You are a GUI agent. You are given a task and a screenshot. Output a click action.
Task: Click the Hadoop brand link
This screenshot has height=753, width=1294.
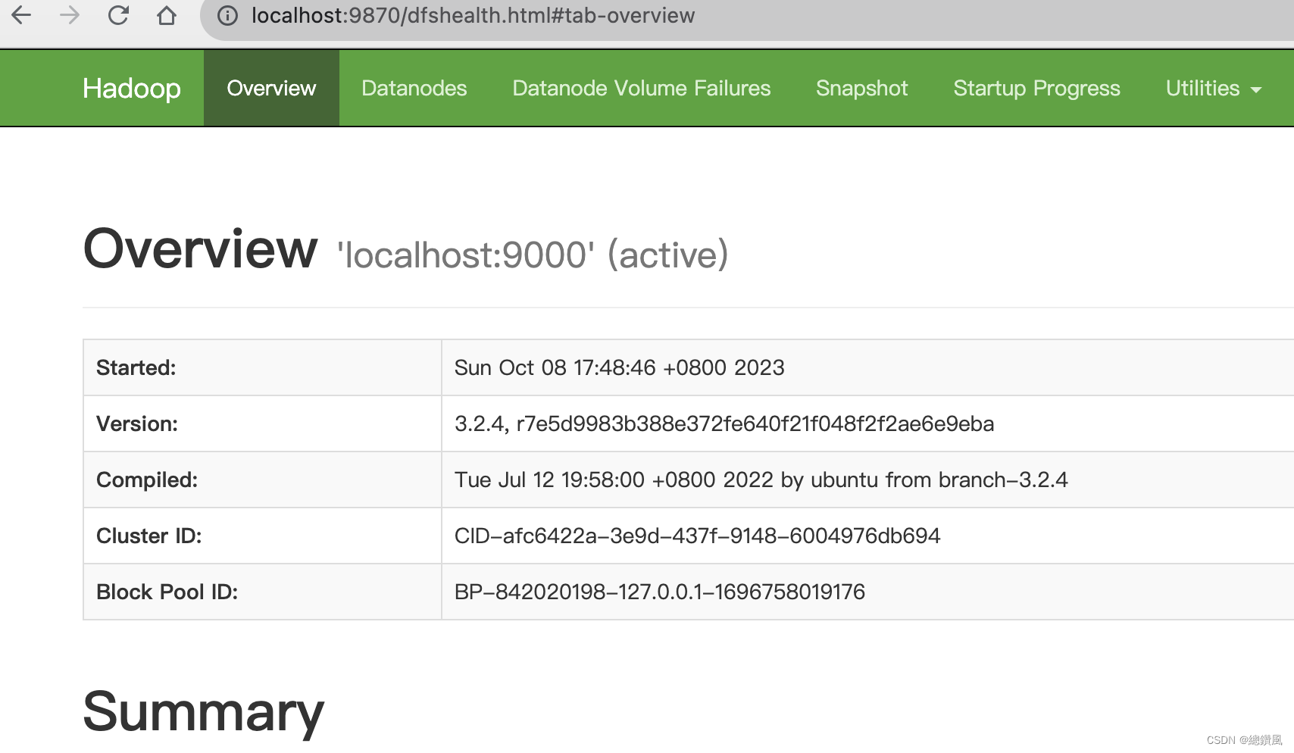coord(132,89)
